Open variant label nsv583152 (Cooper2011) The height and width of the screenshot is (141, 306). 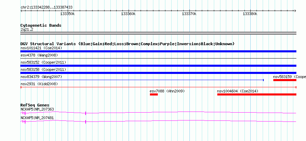(43, 62)
